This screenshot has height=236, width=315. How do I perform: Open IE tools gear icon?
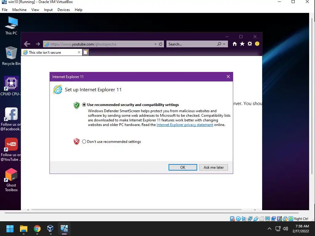coord(250,44)
